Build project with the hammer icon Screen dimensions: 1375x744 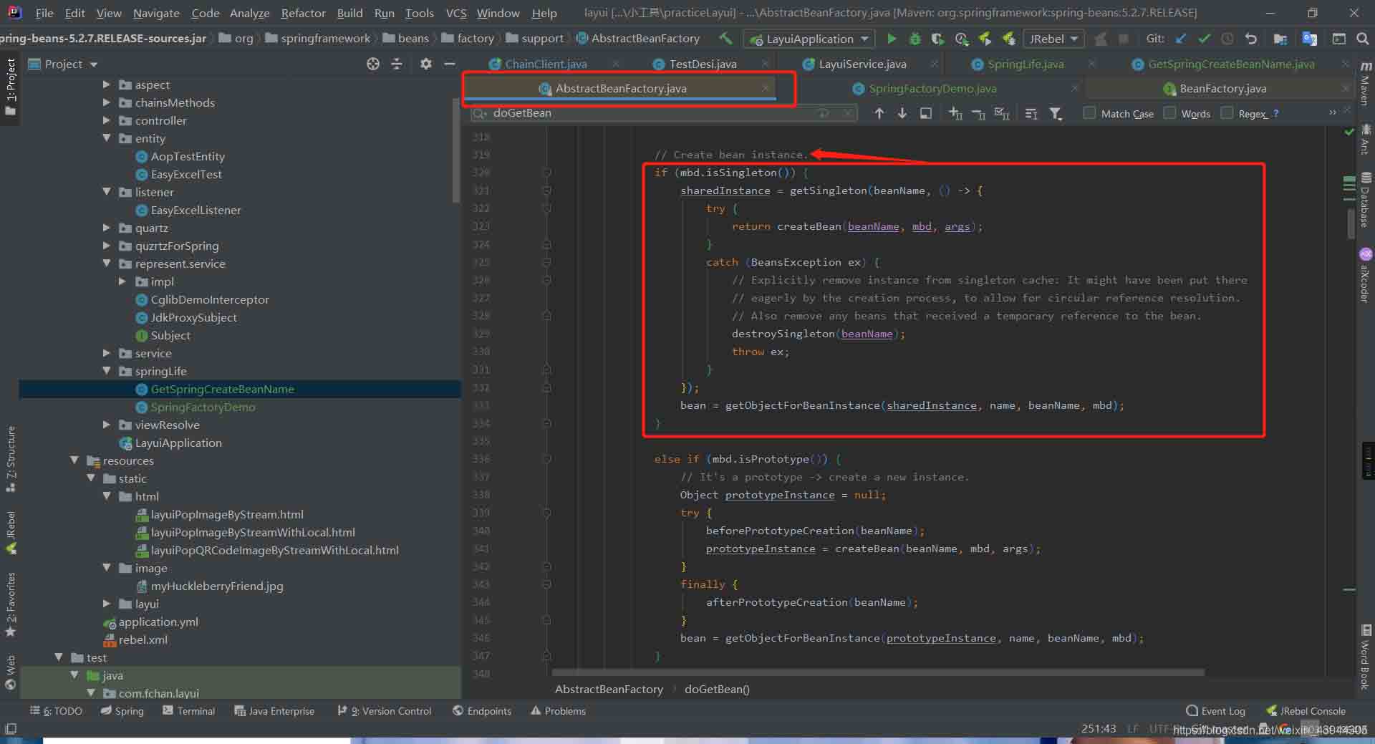[725, 38]
